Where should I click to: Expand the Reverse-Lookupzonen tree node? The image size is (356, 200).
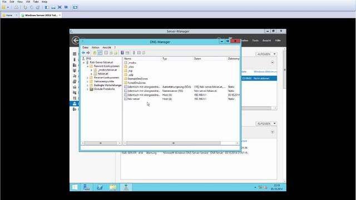click(87, 78)
